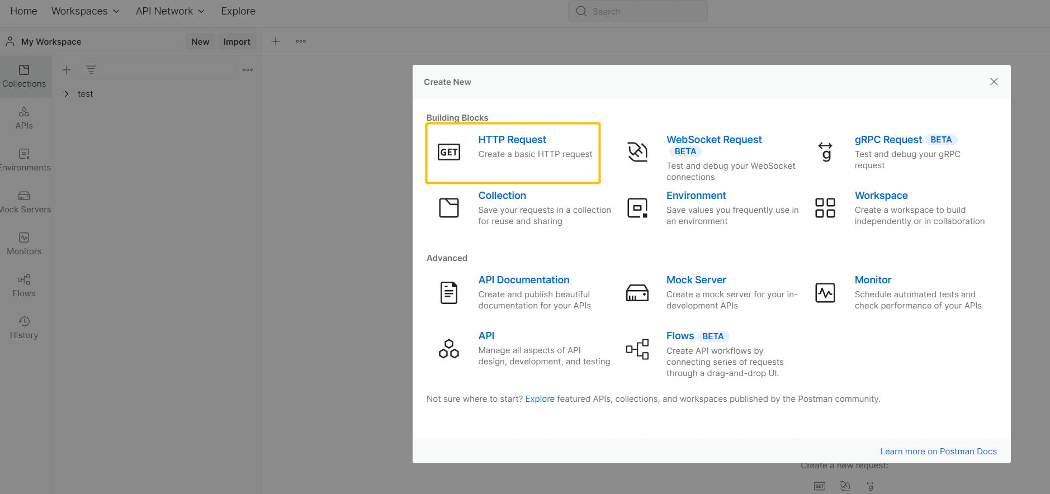
Task: Click the search magnifier icon
Action: pyautogui.click(x=581, y=11)
